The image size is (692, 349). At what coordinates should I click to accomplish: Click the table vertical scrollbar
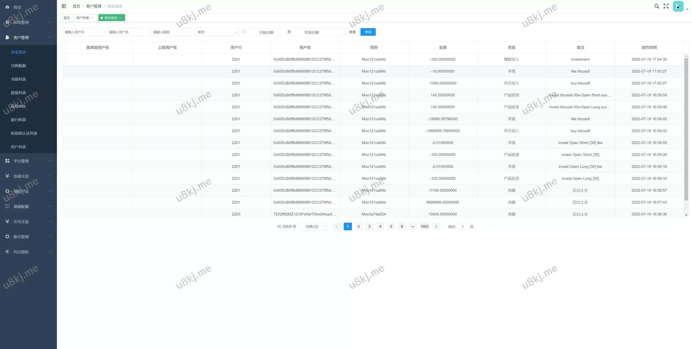pos(686,130)
